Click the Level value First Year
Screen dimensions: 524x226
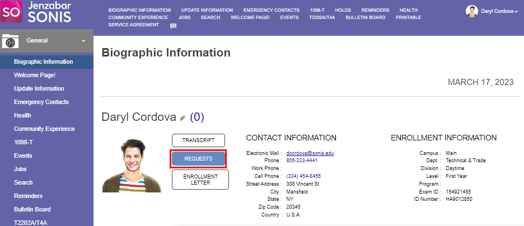[x=456, y=176]
